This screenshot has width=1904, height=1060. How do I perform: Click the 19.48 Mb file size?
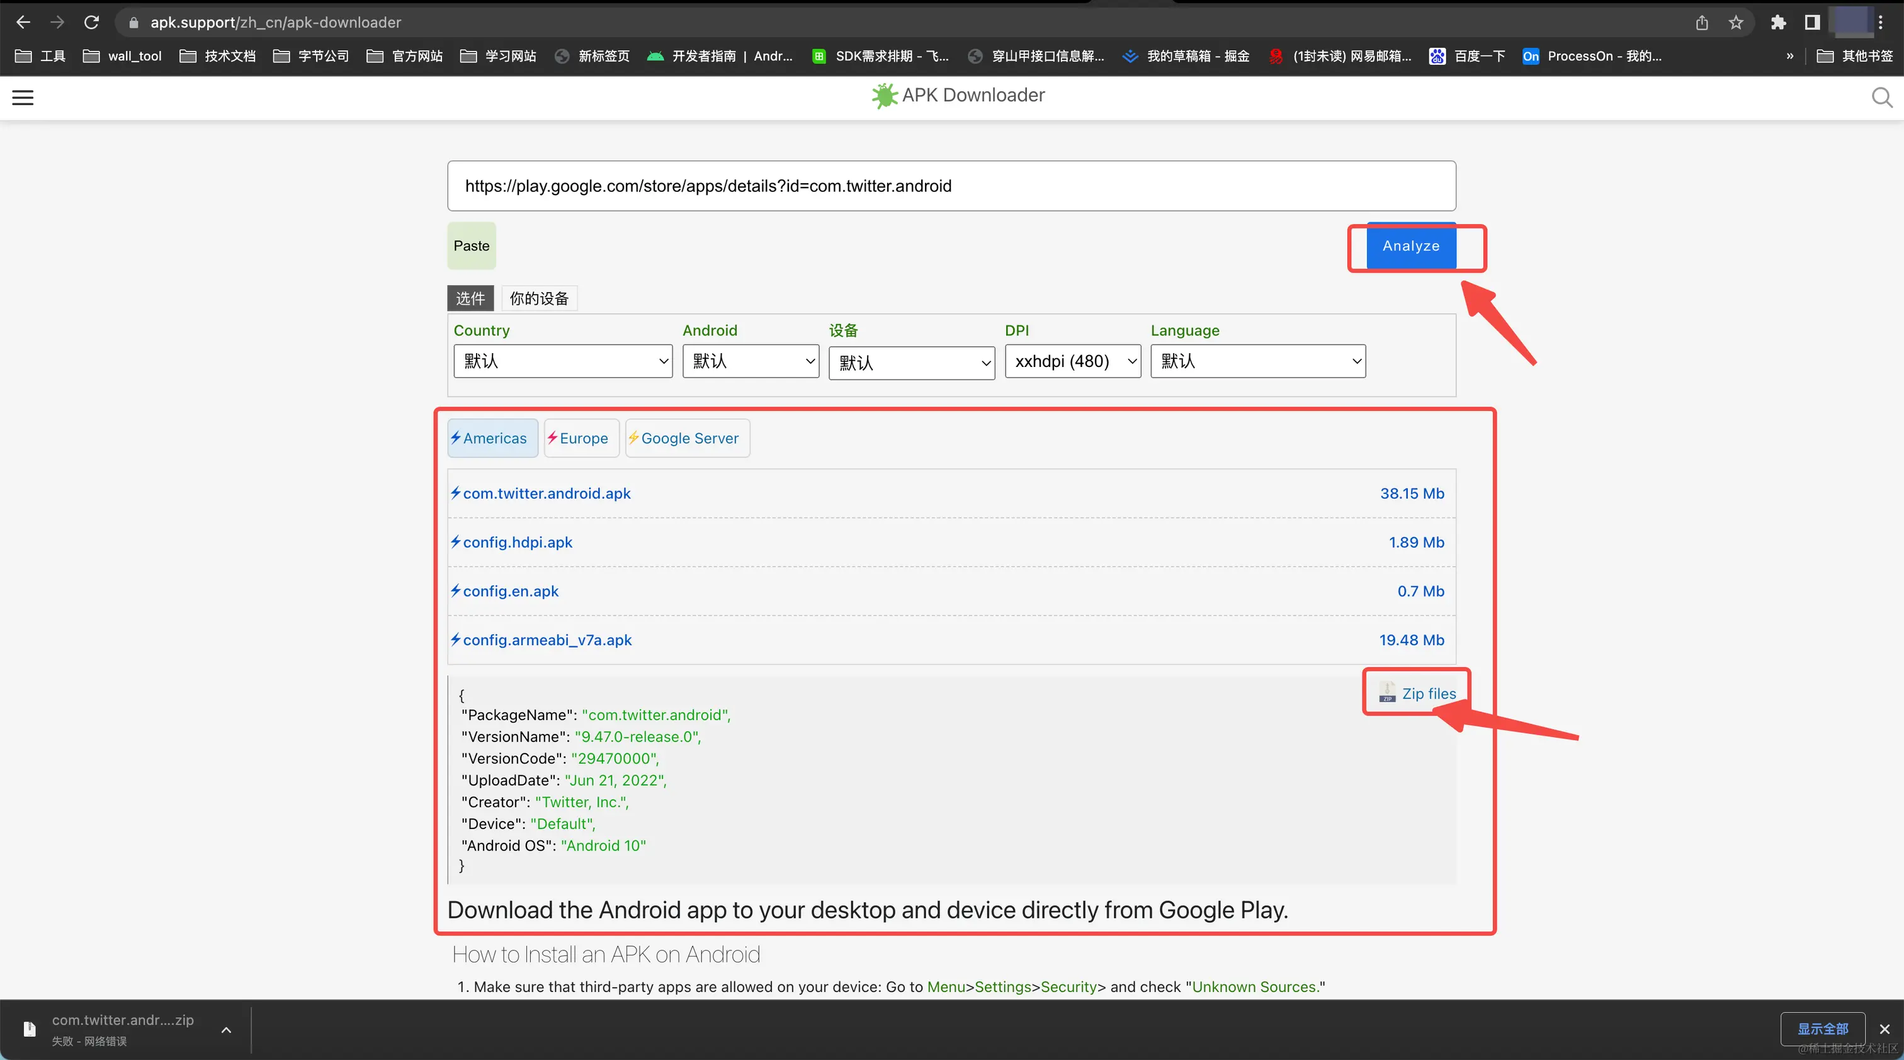point(1411,640)
